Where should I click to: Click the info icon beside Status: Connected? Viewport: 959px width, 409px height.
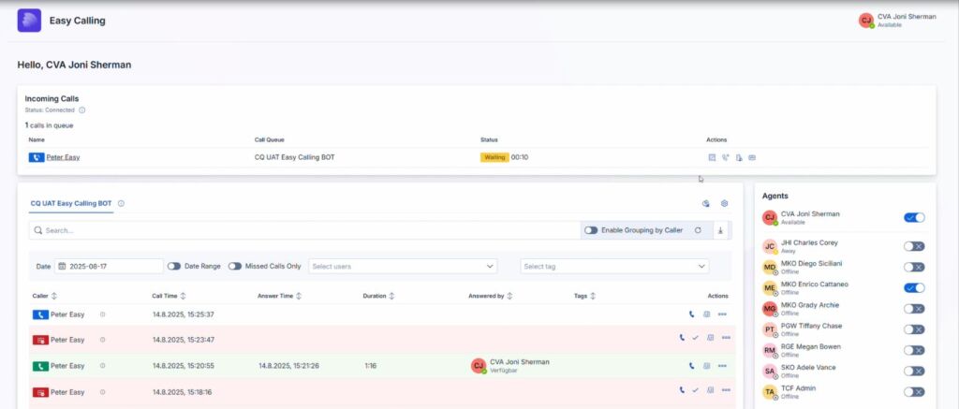[82, 110]
